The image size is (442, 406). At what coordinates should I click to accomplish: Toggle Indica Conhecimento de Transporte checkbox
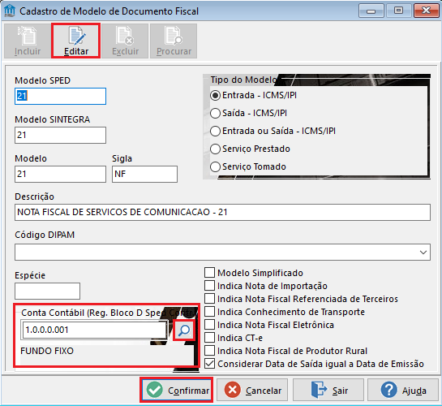coord(209,312)
